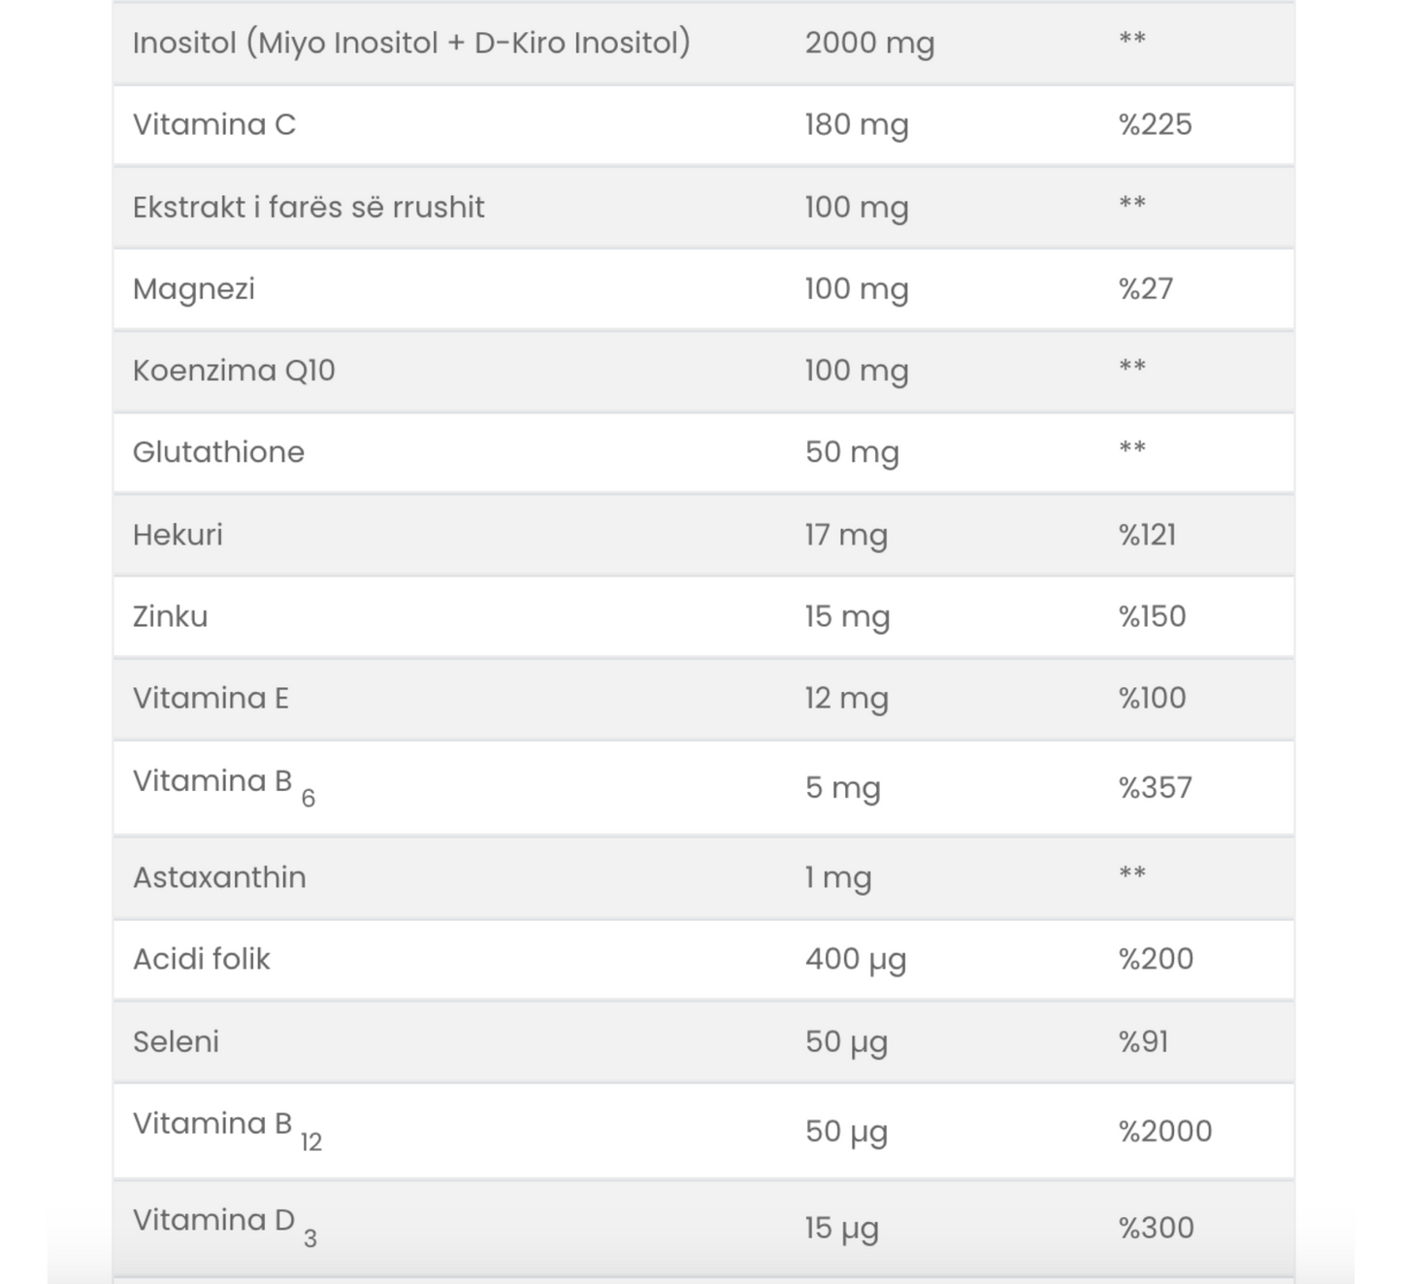Viewport: 1402px width, 1284px height.
Task: Select the Vitamina C label
Action: point(213,125)
